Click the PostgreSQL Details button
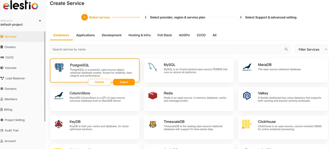Image resolution: width=329 pixels, height=149 pixels. click(x=99, y=82)
